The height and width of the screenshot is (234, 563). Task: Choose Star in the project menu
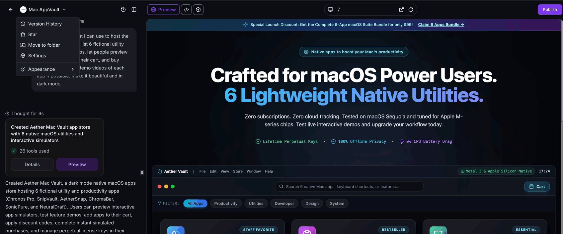48,34
